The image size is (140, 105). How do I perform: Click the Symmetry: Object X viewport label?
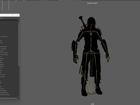coord(92,3)
